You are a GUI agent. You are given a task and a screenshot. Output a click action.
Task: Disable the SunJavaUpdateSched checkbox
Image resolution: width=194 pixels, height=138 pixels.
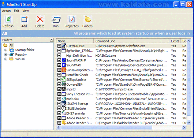click(x=59, y=70)
